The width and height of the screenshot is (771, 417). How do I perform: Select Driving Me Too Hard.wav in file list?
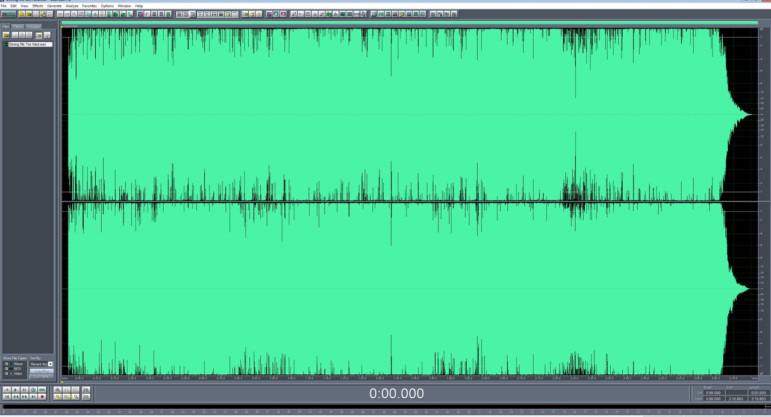28,45
